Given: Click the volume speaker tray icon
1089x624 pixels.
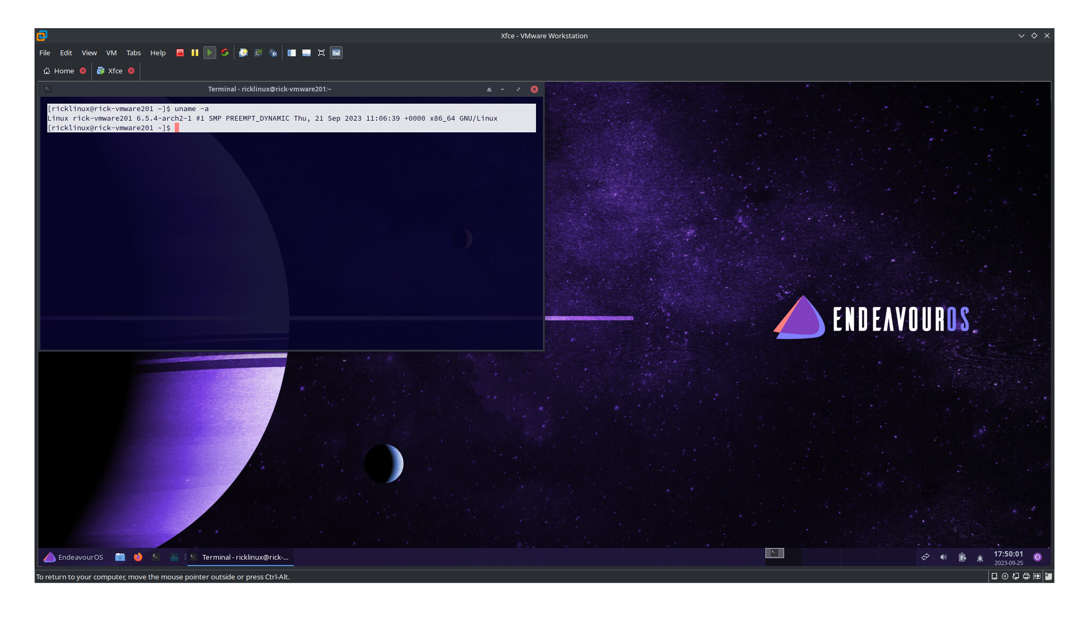Looking at the screenshot, I should (x=943, y=557).
